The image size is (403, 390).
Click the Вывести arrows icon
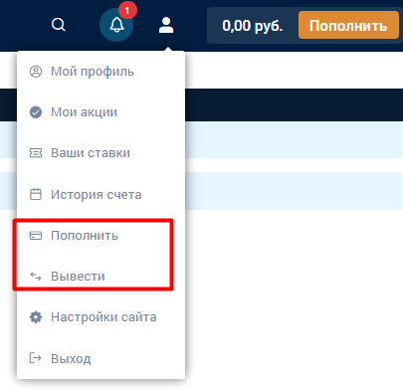[36, 276]
